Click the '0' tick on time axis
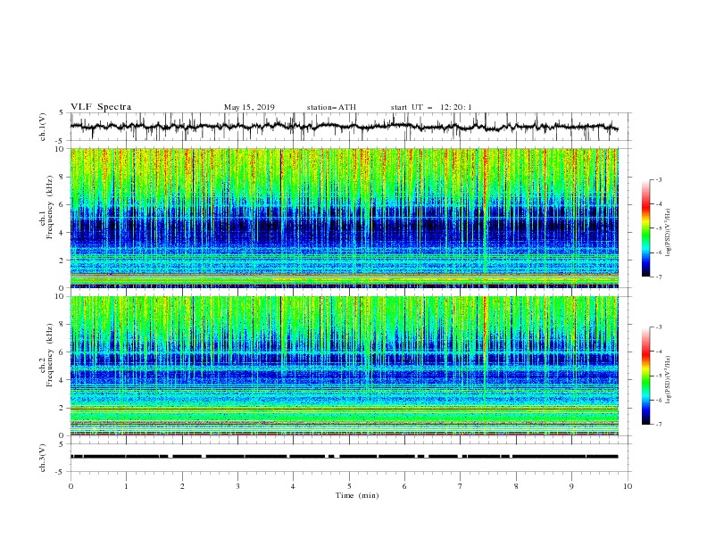The image size is (707, 546). [71, 486]
